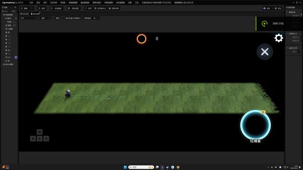This screenshot has height=170, width=303.
Task: Select the character standing on the grass
Action: click(x=68, y=93)
